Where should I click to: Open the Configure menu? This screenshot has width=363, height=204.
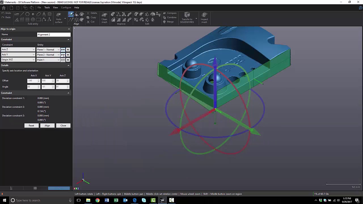(x=66, y=8)
